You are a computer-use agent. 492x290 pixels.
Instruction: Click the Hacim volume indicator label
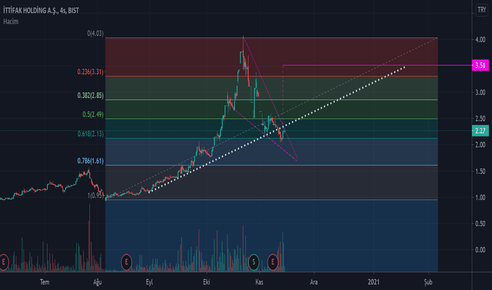pyautogui.click(x=11, y=22)
